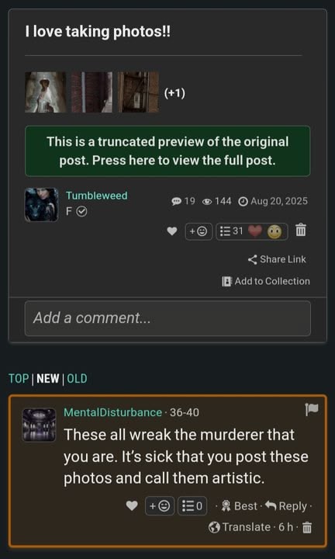Like the post with the heart icon
This screenshot has width=335, height=559.
click(x=172, y=231)
